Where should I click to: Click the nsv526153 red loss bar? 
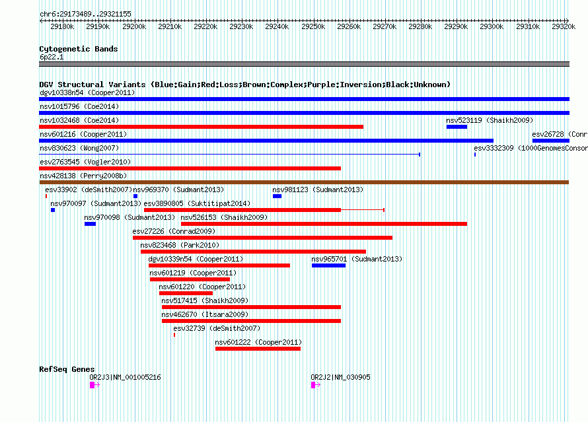[324, 224]
